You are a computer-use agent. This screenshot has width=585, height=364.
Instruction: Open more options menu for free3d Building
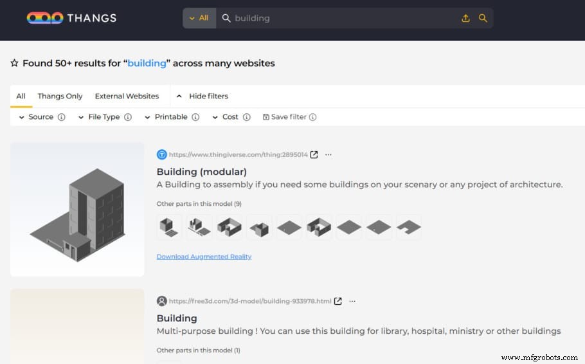352,301
